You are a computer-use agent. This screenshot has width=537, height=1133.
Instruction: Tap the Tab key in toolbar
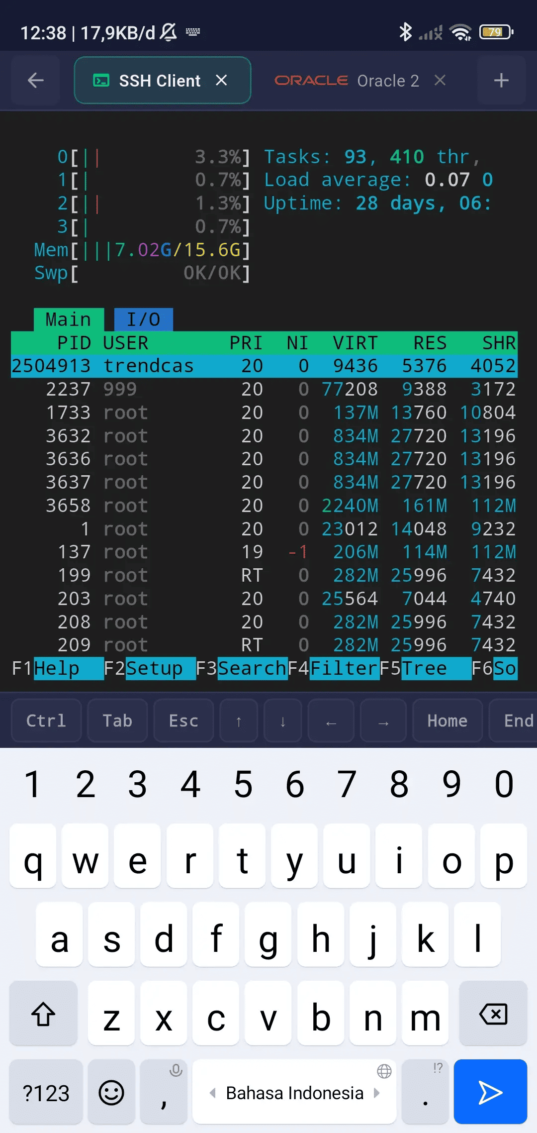(x=117, y=721)
